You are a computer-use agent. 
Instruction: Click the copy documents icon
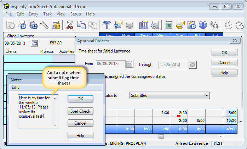[x=81, y=25]
